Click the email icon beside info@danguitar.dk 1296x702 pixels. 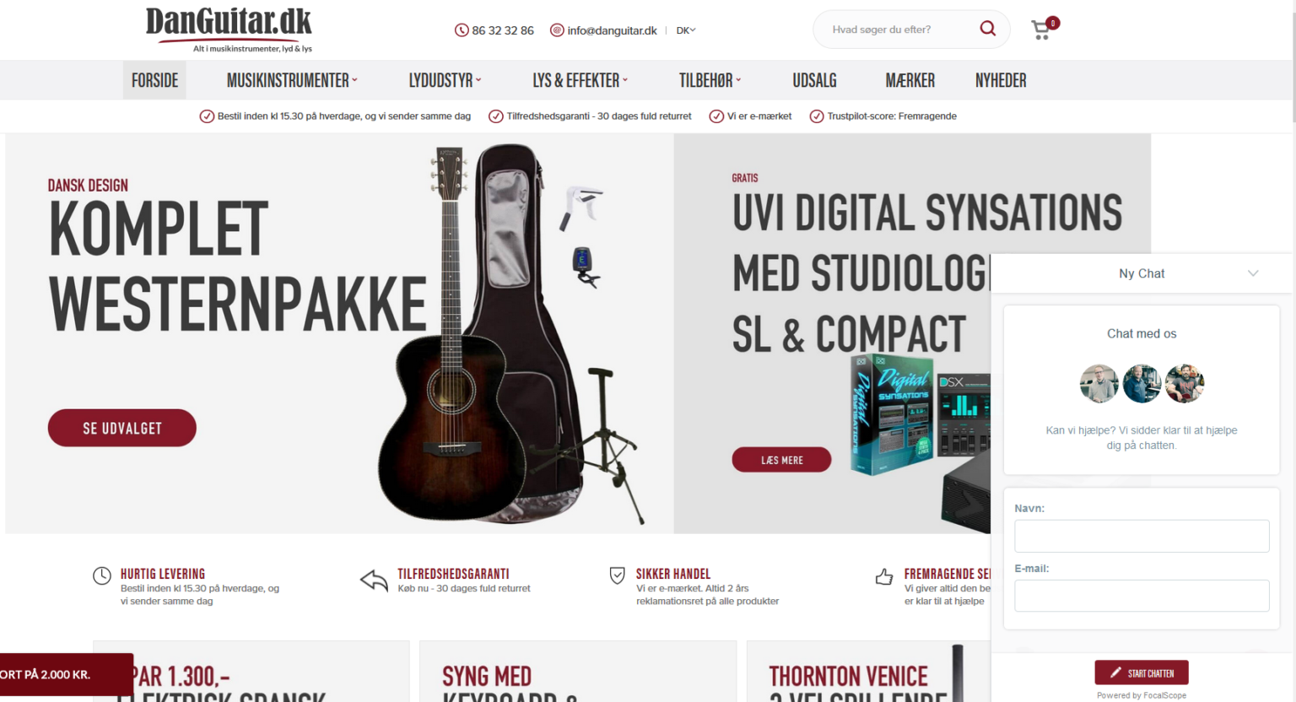point(557,30)
